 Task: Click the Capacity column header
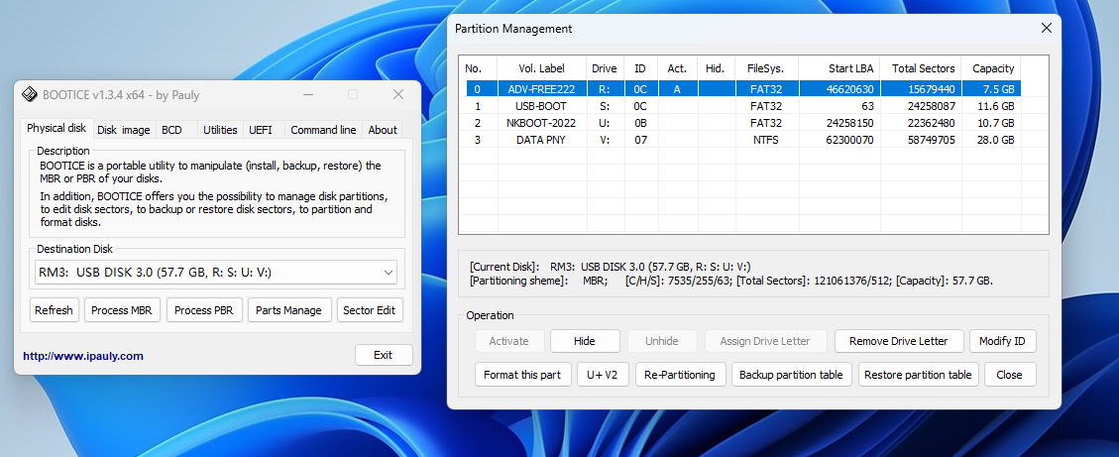click(992, 68)
